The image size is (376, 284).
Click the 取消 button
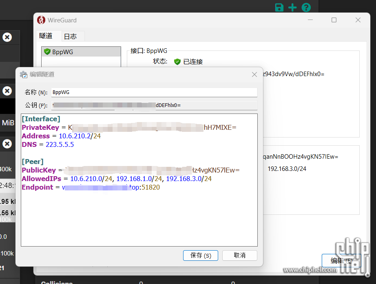pos(239,256)
